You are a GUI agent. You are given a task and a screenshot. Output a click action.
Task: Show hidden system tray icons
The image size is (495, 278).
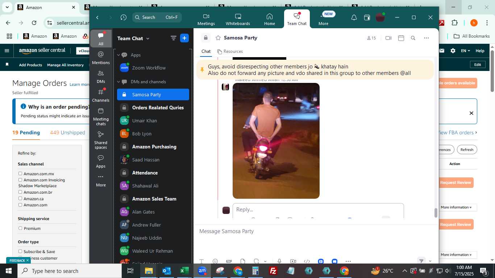(x=405, y=271)
